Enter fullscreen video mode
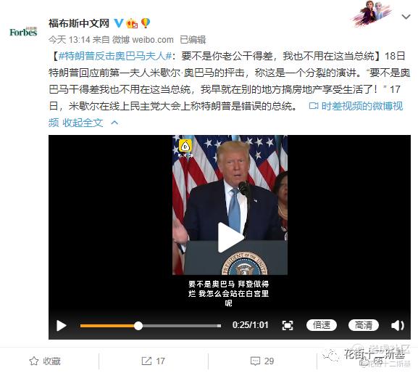Viewport: 418px width, 373px height. pos(288,326)
